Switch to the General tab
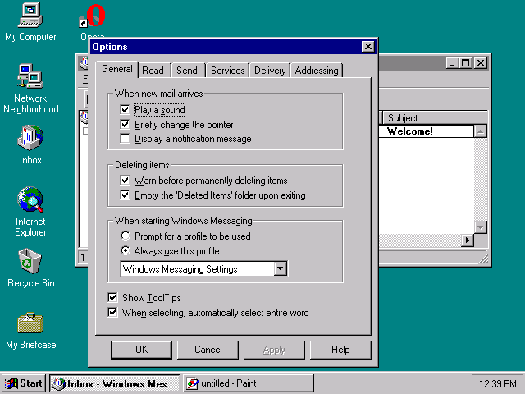The height and width of the screenshot is (394, 525). (116, 69)
